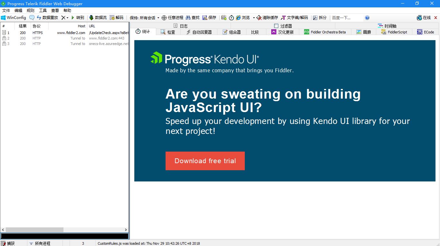Click CustomRules.js loaded status message
440x246 pixels.
coord(149,243)
